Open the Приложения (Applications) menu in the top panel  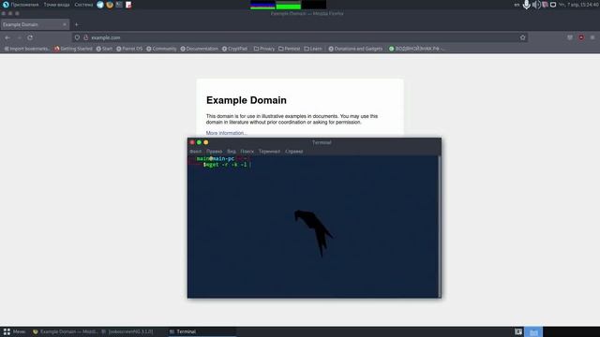point(21,5)
